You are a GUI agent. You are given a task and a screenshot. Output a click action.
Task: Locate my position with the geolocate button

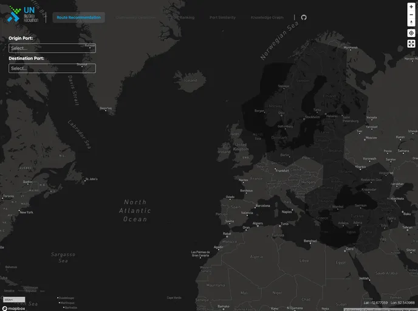(x=411, y=33)
